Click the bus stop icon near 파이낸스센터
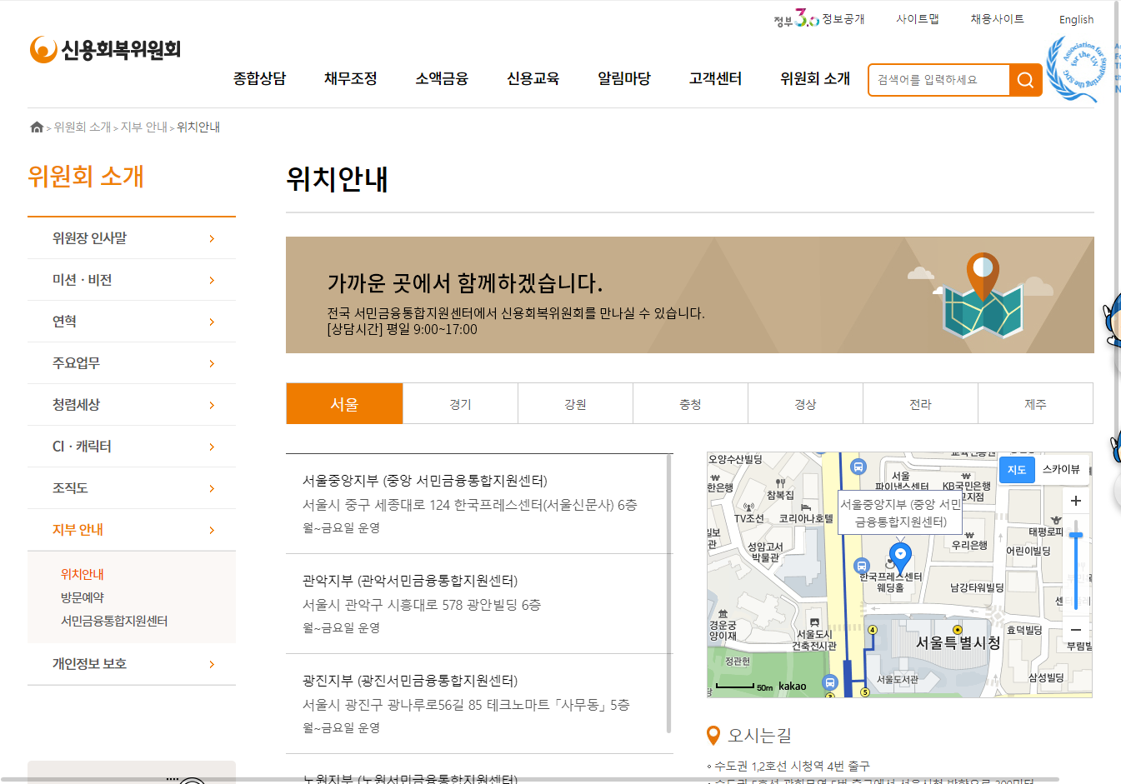This screenshot has height=784, width=1121. point(858,467)
